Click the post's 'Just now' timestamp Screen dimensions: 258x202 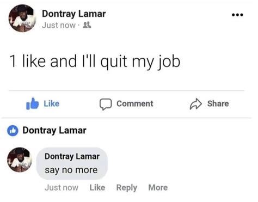coord(59,25)
